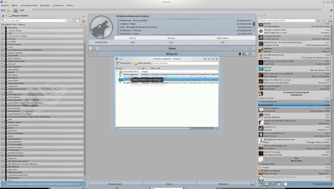Screen dimensions: 334x189
Task: Open the Pomoc menu
Action: coord(70,5)
